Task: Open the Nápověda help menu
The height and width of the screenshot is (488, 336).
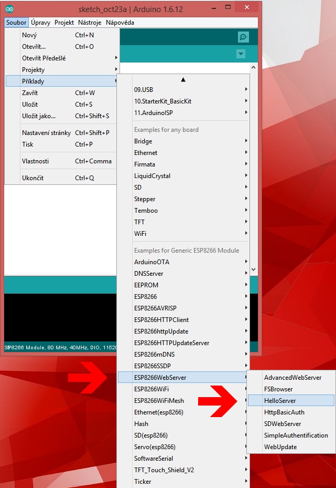Action: (120, 23)
